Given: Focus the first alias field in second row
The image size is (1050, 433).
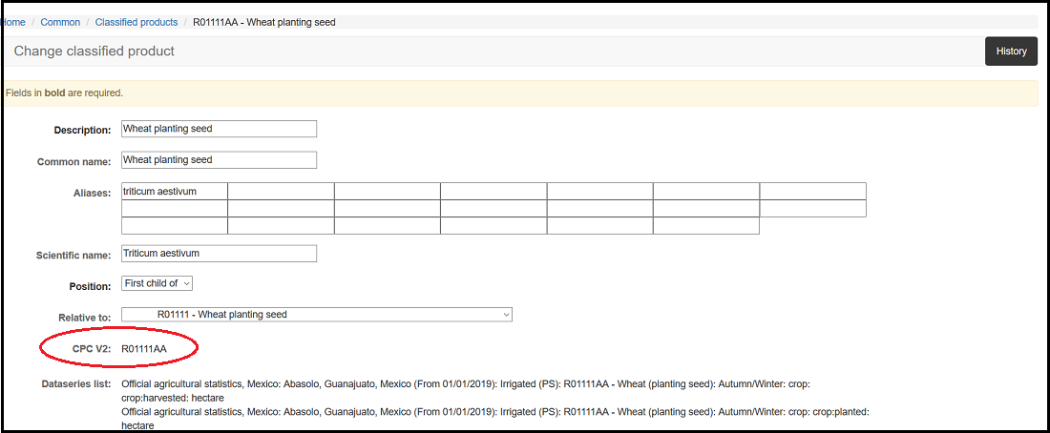Looking at the screenshot, I should (x=174, y=209).
